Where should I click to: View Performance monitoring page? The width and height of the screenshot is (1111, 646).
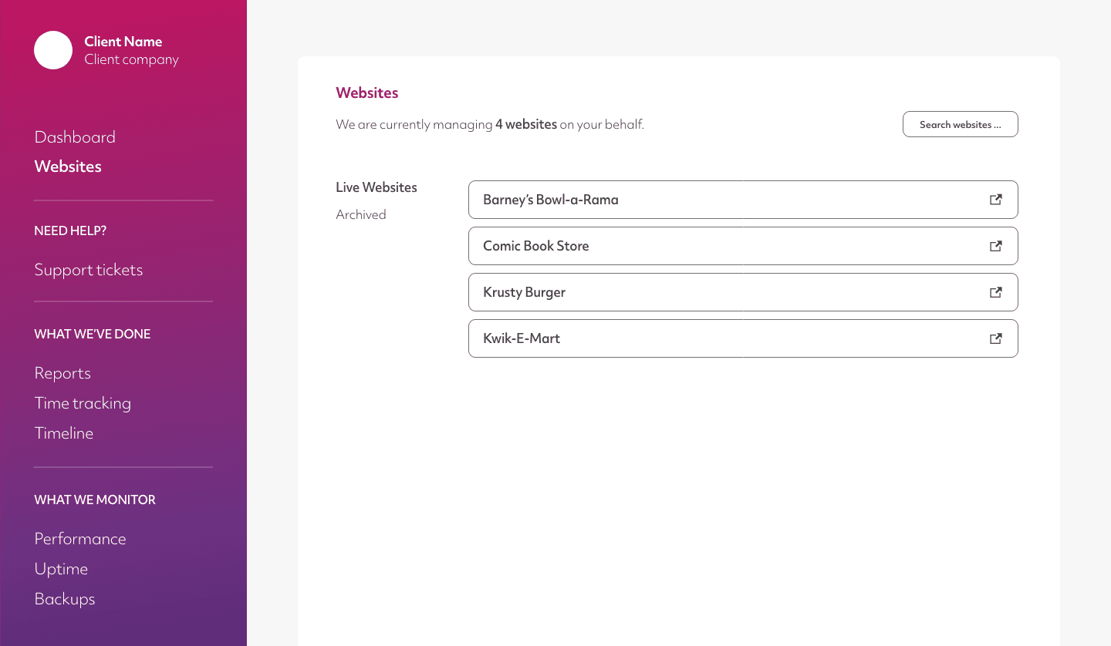(x=80, y=539)
